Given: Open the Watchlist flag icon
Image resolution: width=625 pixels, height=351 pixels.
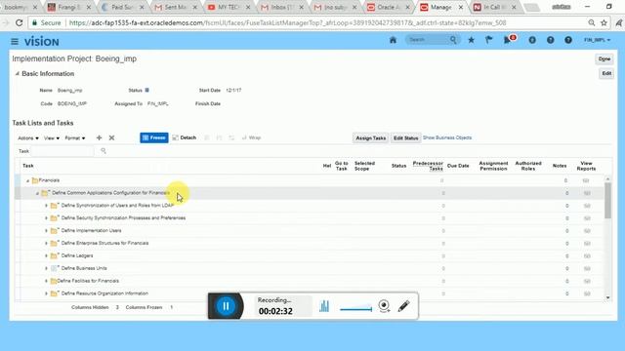Looking at the screenshot, I should tap(488, 40).
